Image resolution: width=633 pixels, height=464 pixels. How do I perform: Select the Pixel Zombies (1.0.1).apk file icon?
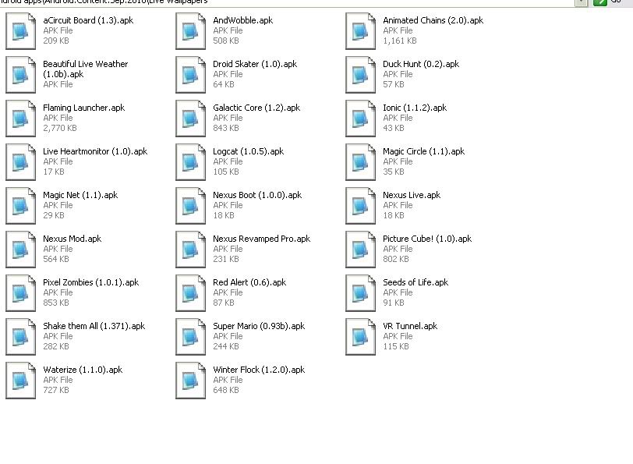point(20,292)
